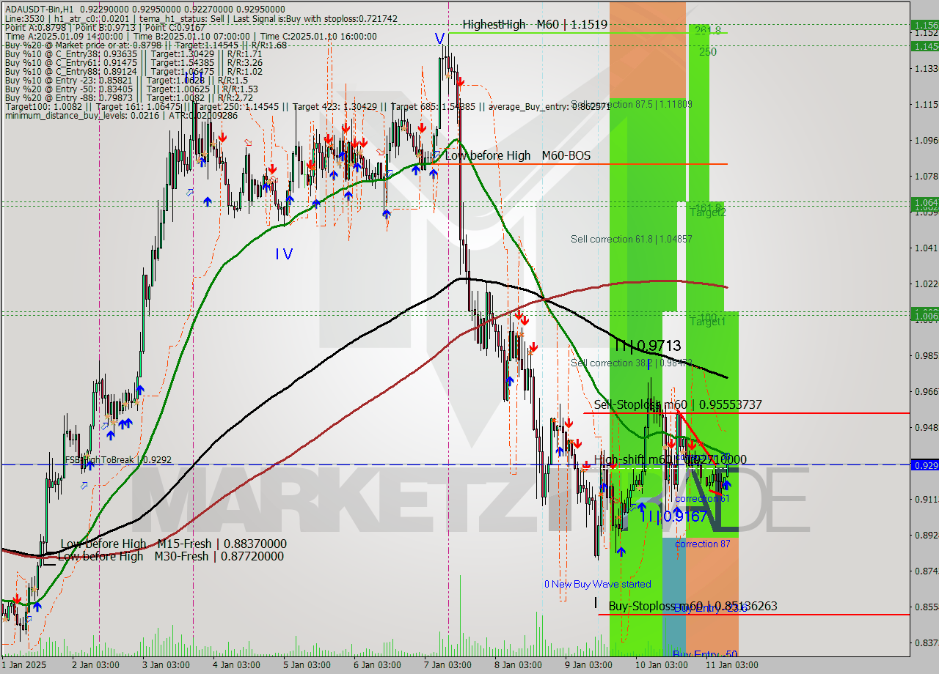Select the 'Low before High M60-BOS' label
Viewport: 939px width, 674px height.
[517, 155]
